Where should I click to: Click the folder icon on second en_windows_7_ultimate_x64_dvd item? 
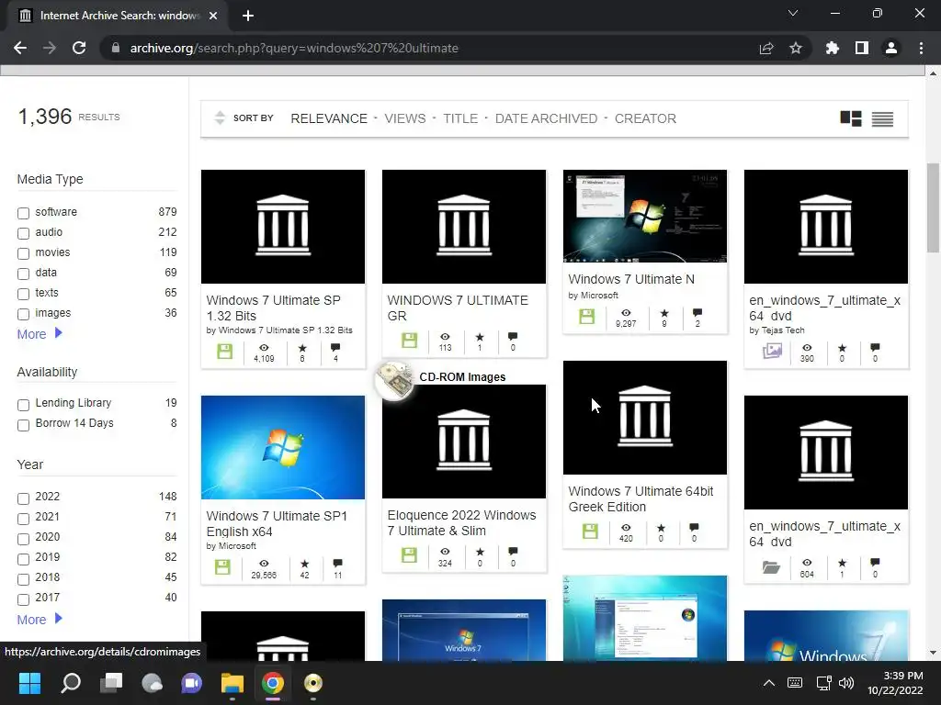click(x=771, y=565)
